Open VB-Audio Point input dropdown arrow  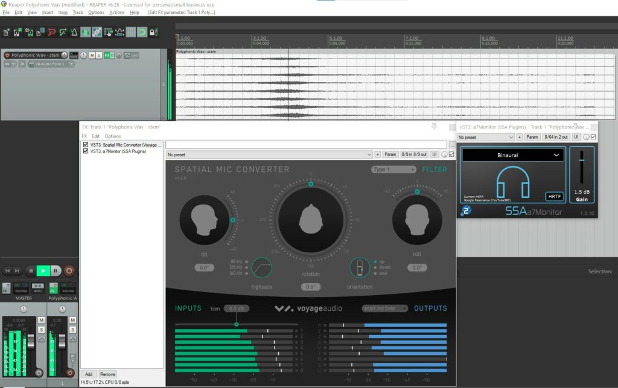pyautogui.click(x=71, y=64)
